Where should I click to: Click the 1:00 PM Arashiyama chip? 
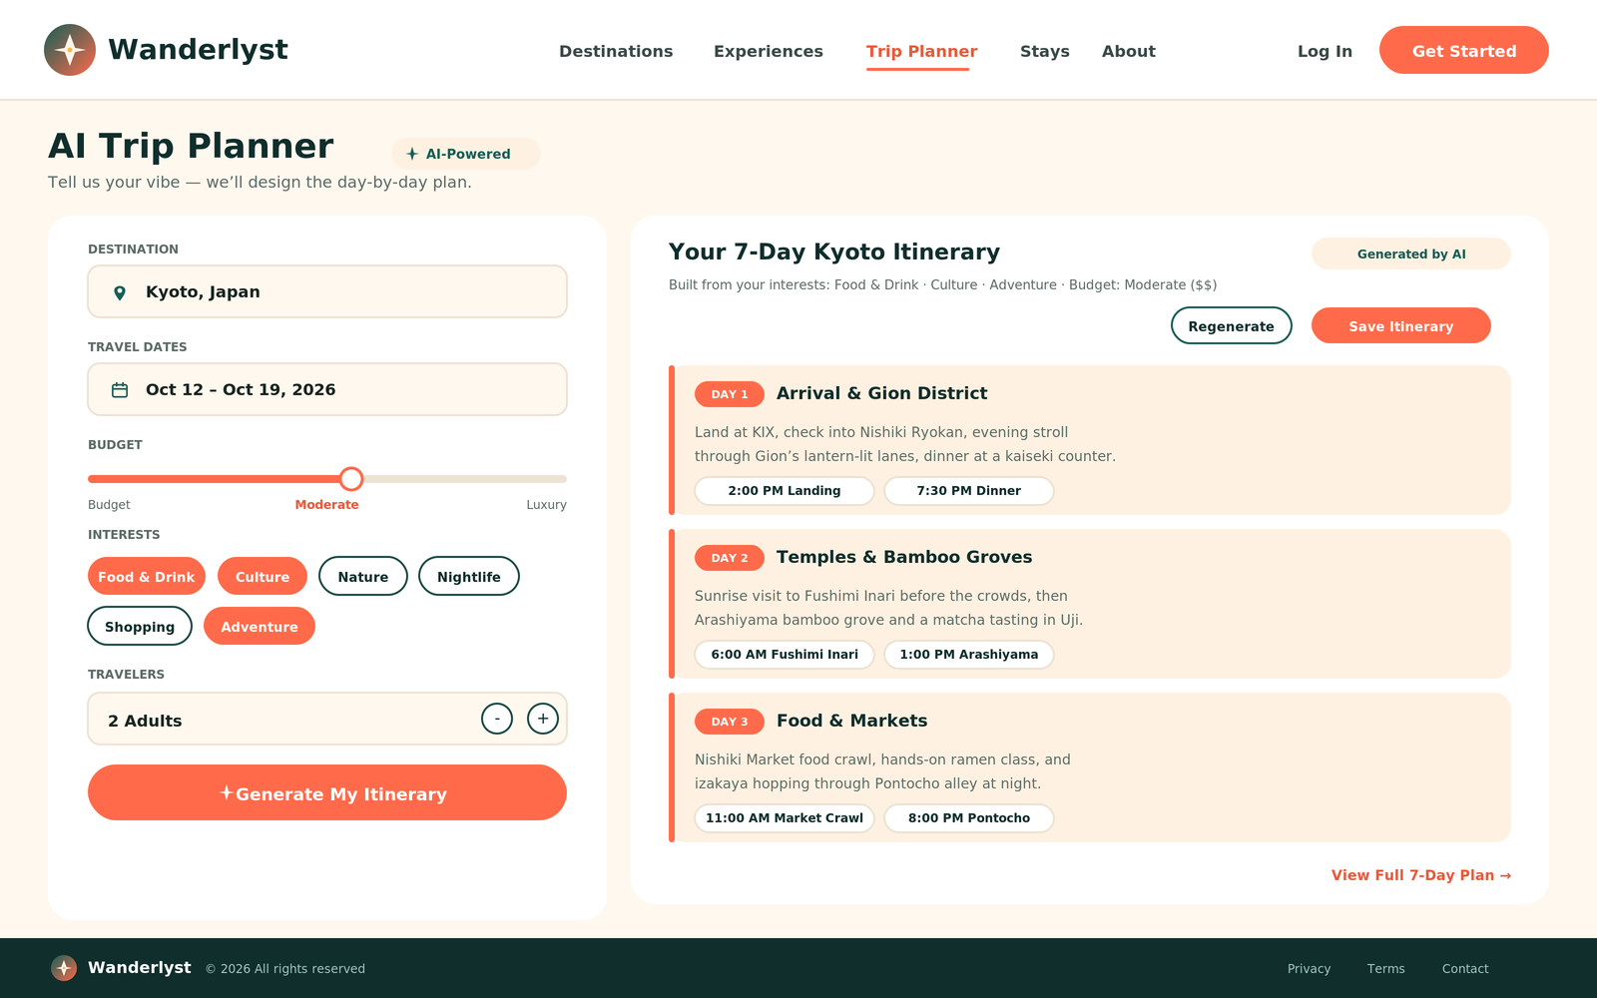[x=969, y=655]
